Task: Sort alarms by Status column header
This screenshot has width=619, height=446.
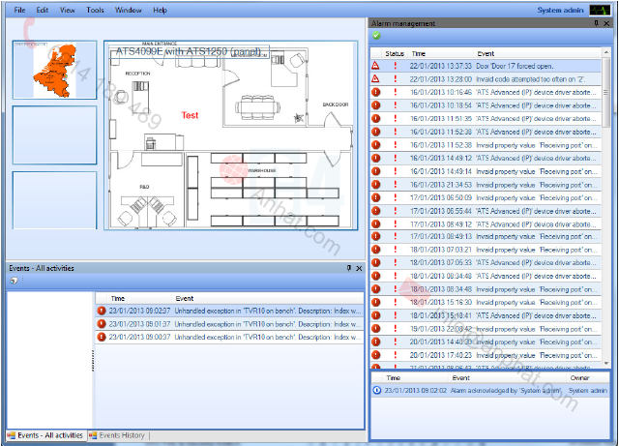Action: 395,54
